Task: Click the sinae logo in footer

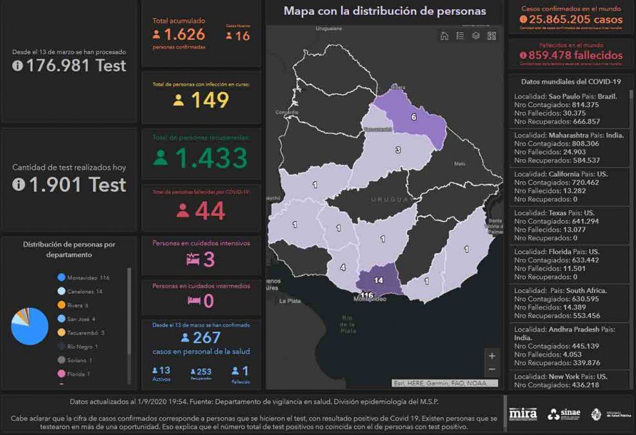Action: click(564, 414)
